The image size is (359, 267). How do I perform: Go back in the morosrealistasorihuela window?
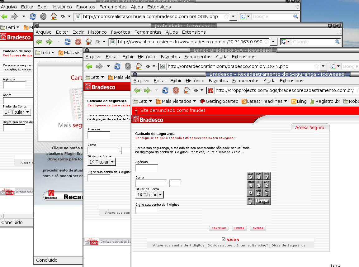[x=4, y=17]
